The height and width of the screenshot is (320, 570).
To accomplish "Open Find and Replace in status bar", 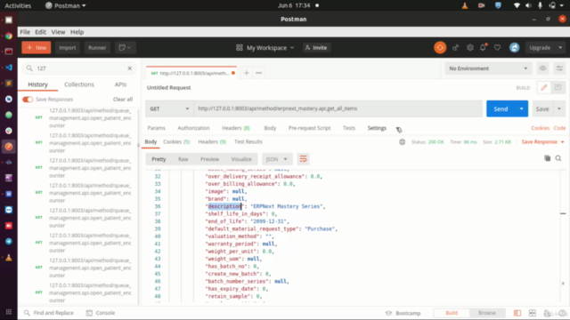I will (49, 313).
